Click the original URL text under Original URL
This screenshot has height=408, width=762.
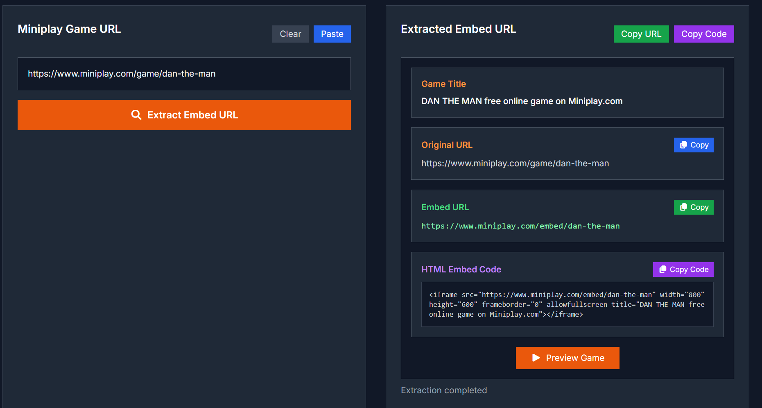pos(515,163)
